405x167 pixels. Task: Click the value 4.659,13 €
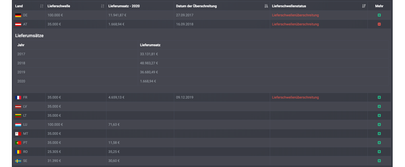click(x=116, y=97)
